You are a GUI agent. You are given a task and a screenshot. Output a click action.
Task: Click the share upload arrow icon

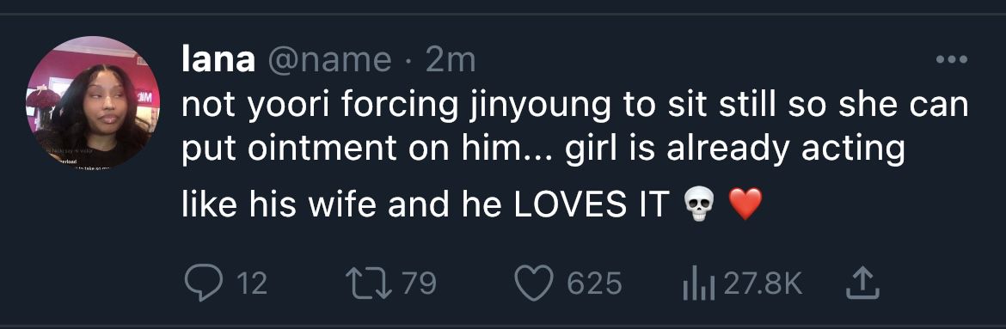coord(862,283)
